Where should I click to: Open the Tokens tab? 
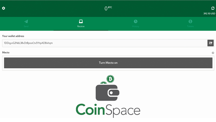coord(190,24)
